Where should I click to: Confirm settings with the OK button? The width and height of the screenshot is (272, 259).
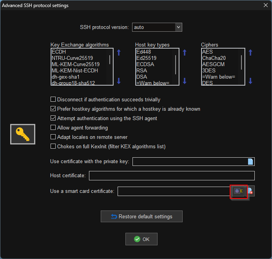coord(141,239)
